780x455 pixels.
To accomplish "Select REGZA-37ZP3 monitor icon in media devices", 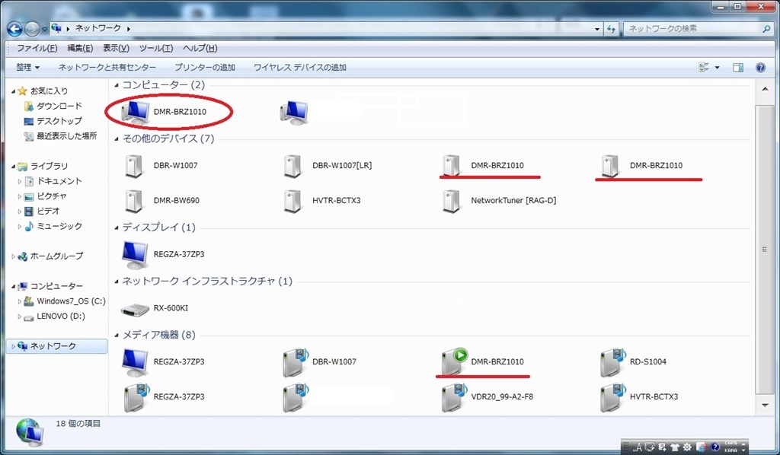I will [135, 361].
